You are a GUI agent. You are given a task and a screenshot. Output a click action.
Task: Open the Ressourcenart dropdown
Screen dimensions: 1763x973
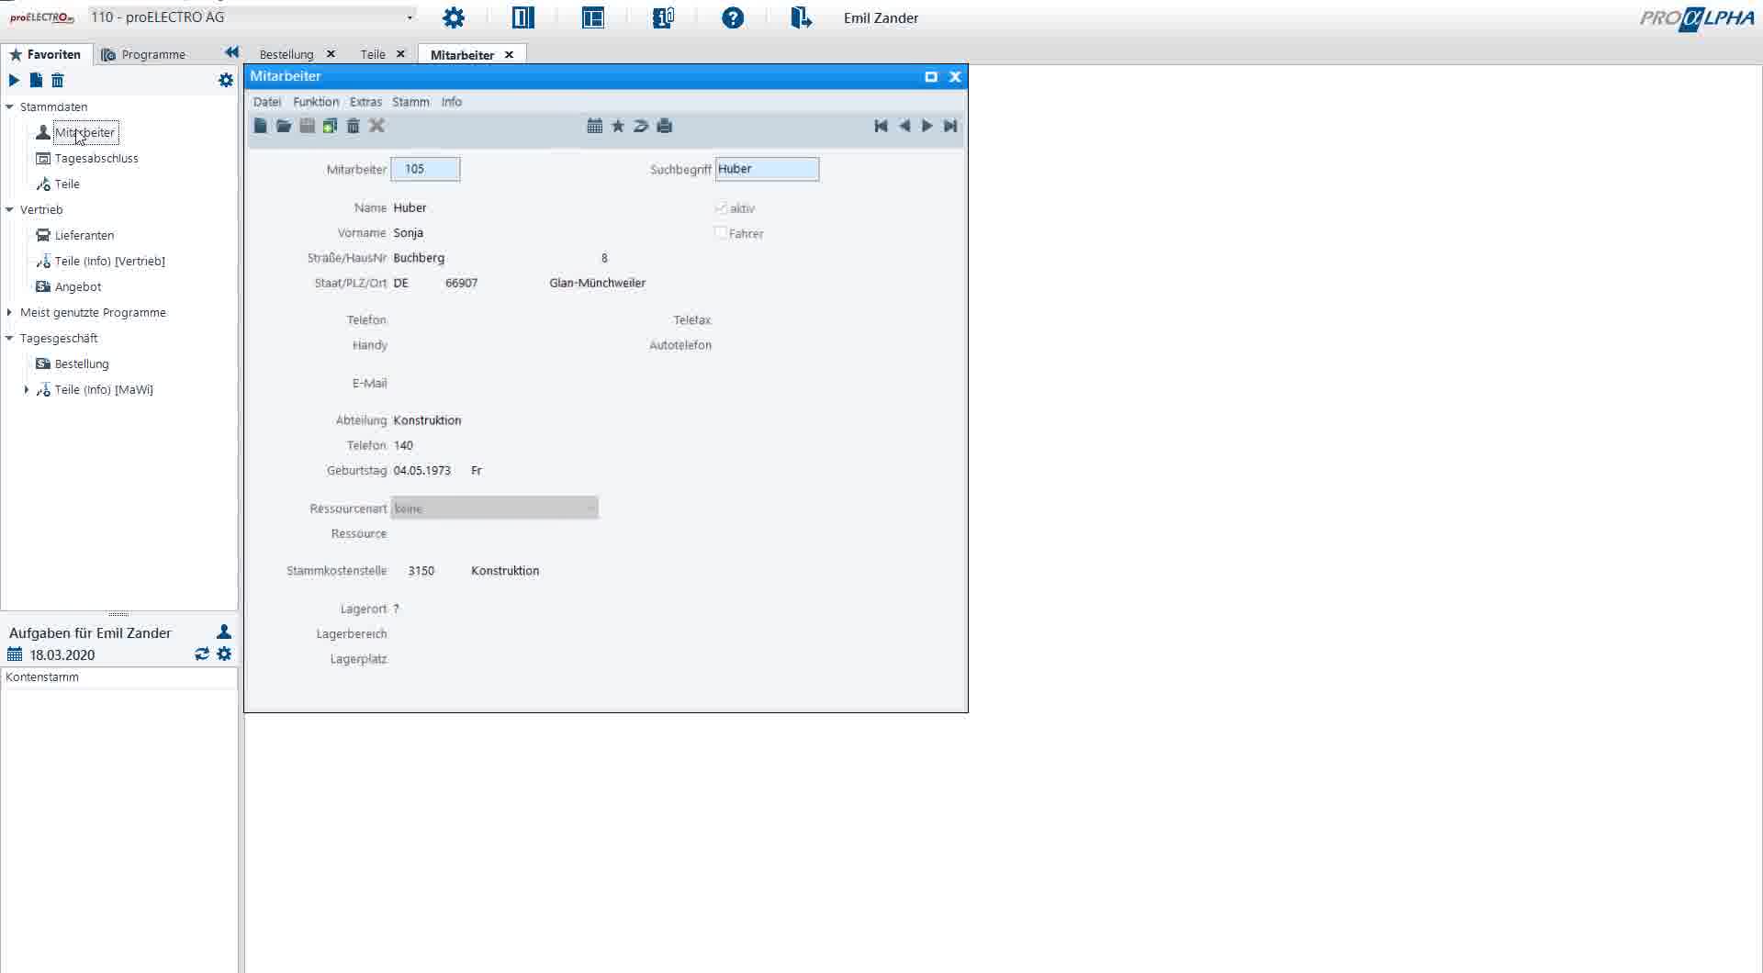click(x=494, y=508)
